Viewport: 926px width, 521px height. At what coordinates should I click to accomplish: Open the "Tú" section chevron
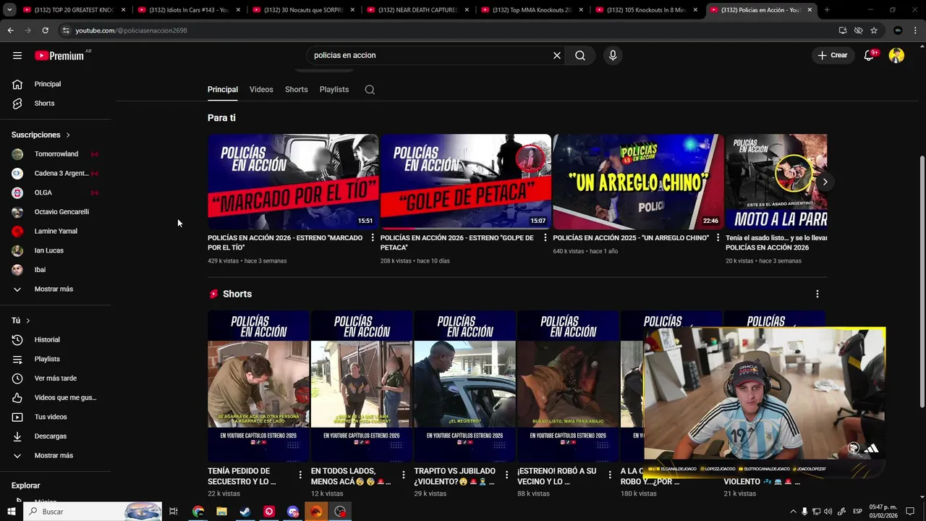coord(28,321)
